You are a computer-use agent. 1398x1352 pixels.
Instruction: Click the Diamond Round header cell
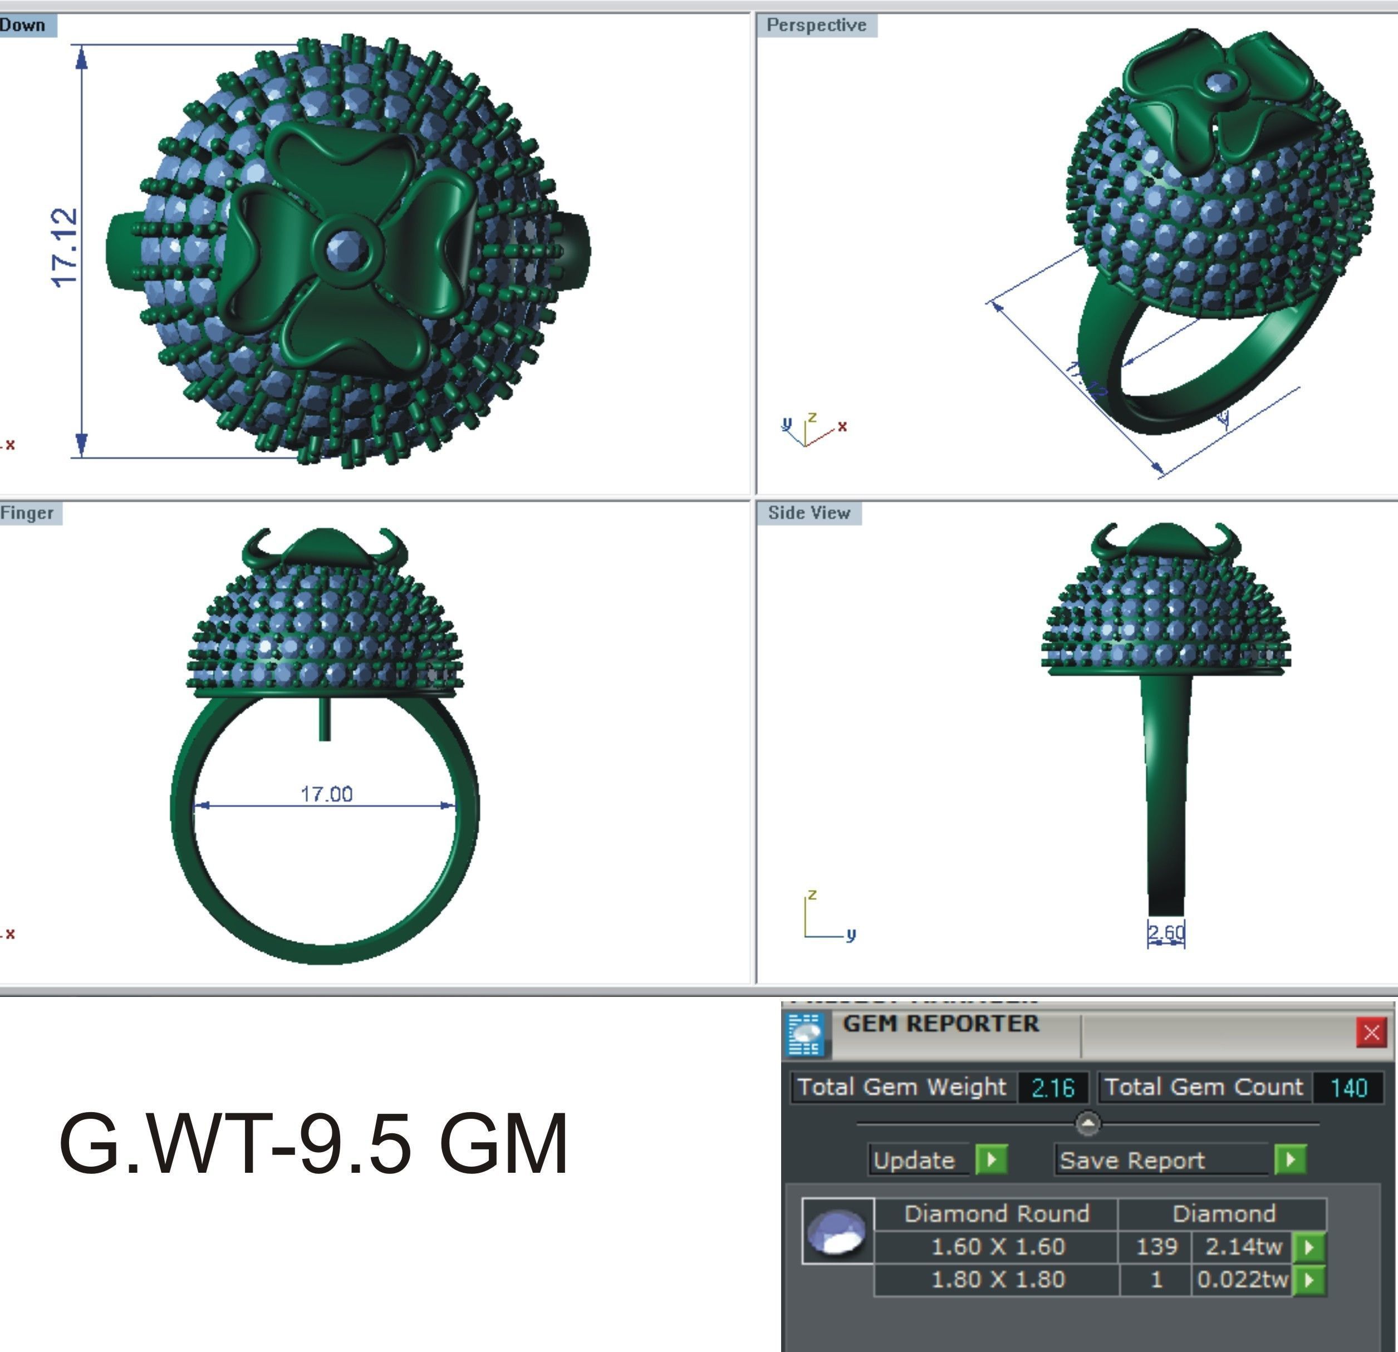tap(997, 1213)
